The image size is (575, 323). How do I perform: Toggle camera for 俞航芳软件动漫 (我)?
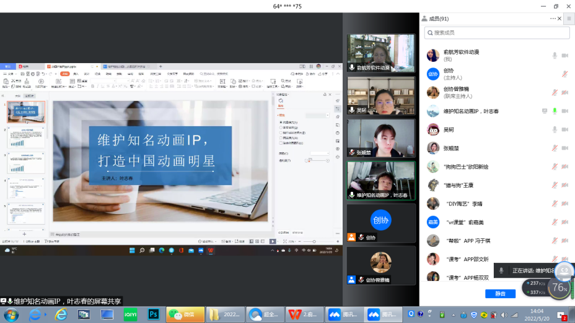(x=564, y=56)
